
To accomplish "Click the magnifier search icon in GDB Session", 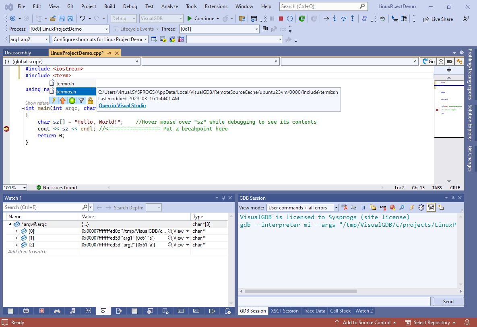I will click(402, 208).
